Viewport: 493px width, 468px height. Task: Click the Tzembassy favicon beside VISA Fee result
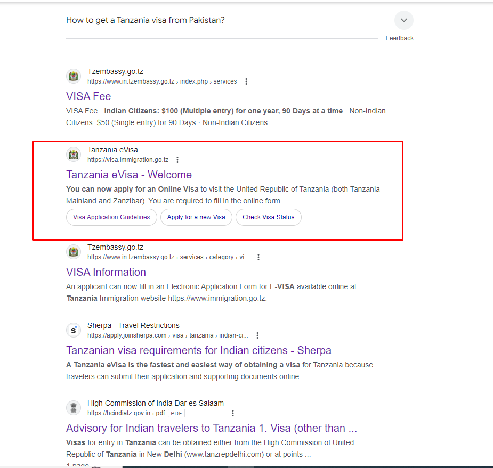(74, 76)
